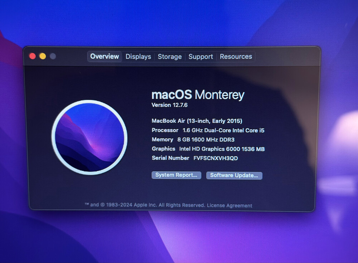The width and height of the screenshot is (358, 263).
Task: Click the disabled gray zoom button
Action: [x=53, y=56]
